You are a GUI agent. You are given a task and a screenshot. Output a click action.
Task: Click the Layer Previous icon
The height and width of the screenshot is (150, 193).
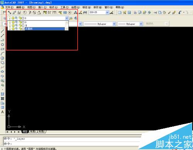coord(76,18)
